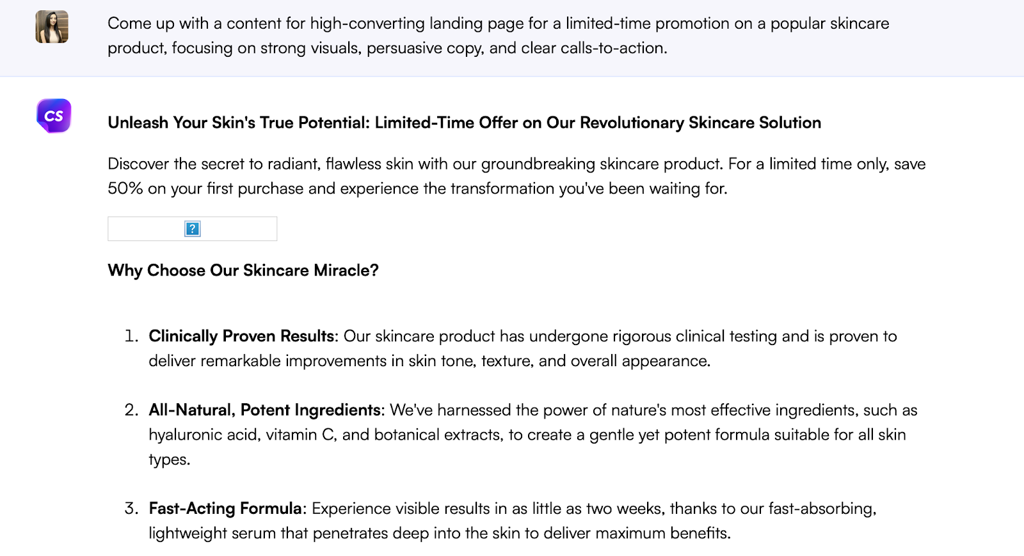Click the purple CS assistant logo icon
Screen dimensions: 1024x556
54,116
